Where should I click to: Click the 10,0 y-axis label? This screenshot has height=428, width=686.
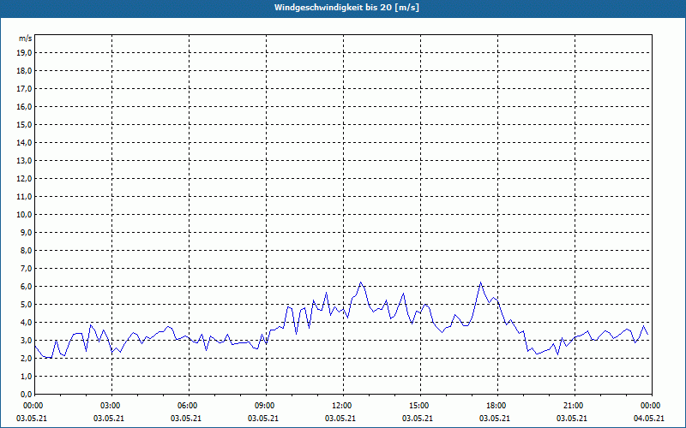(25, 215)
